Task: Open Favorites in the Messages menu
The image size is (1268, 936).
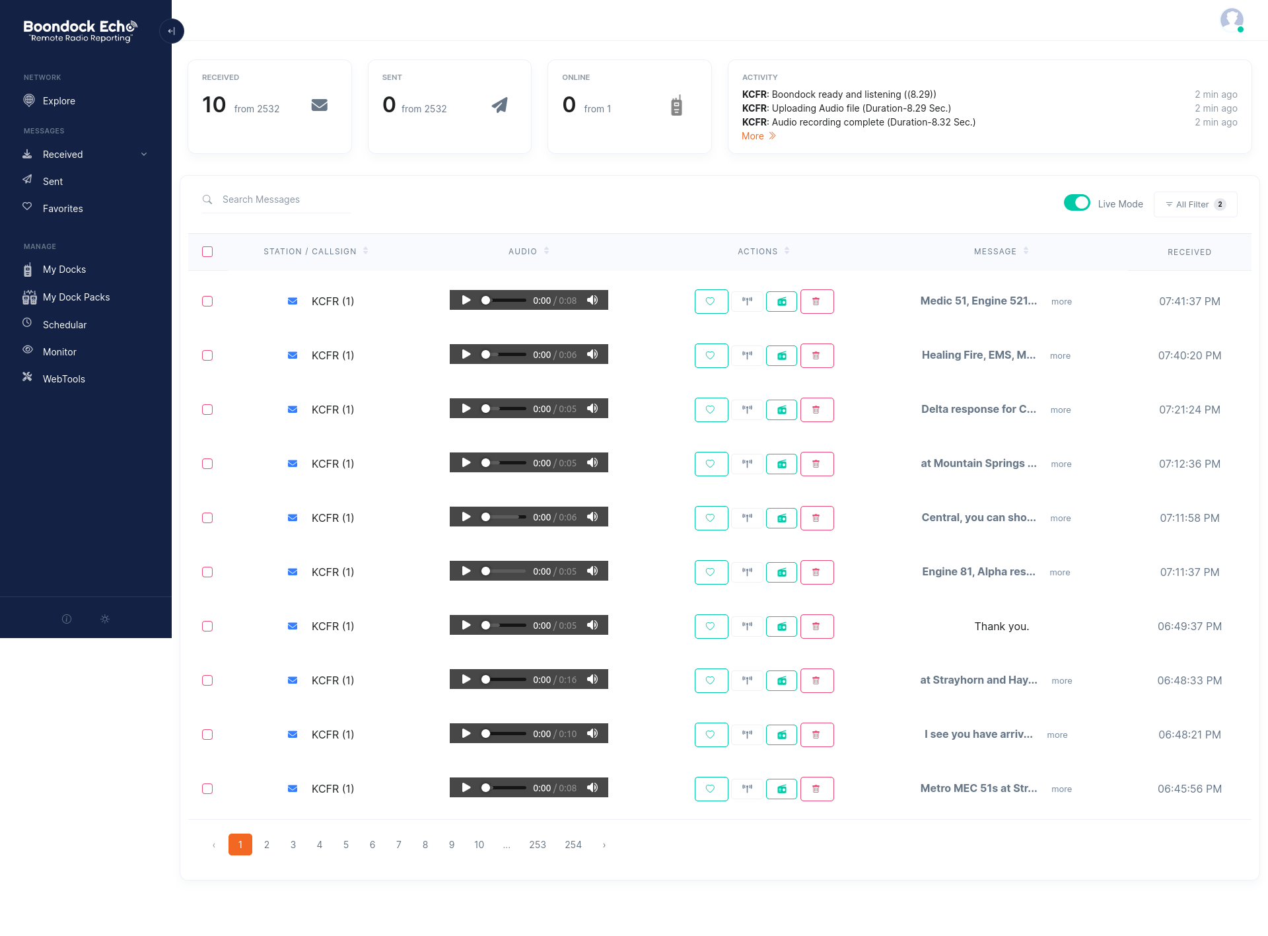Action: (x=62, y=208)
